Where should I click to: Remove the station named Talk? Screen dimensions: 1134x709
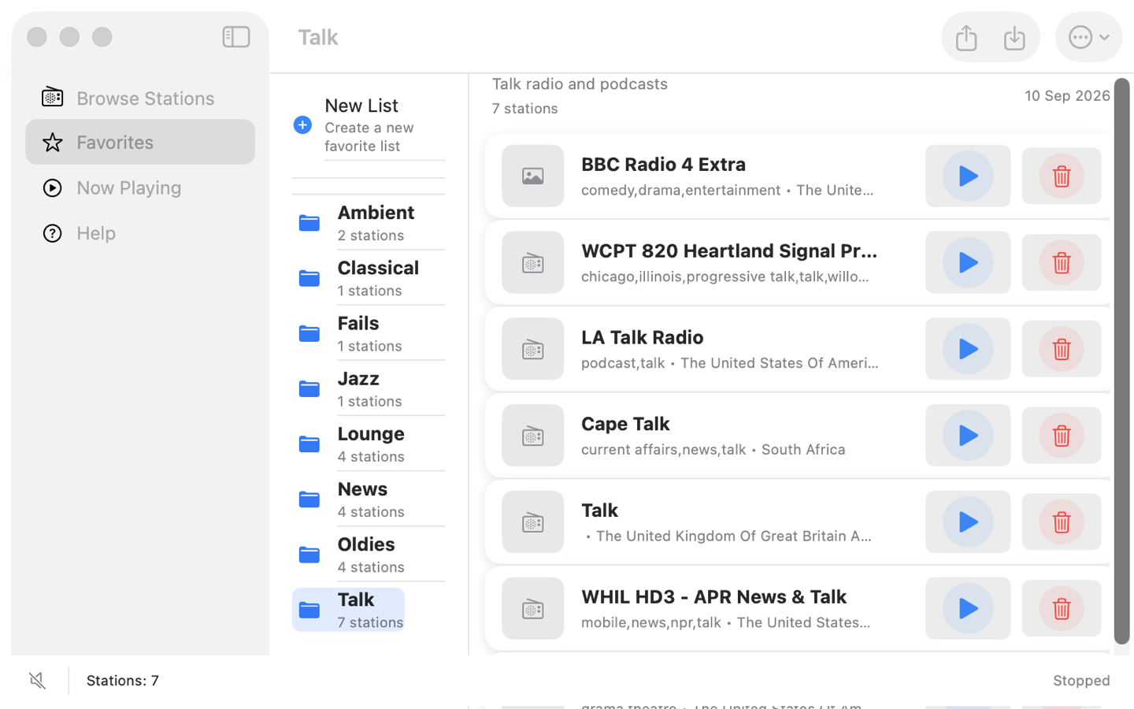(x=1062, y=522)
